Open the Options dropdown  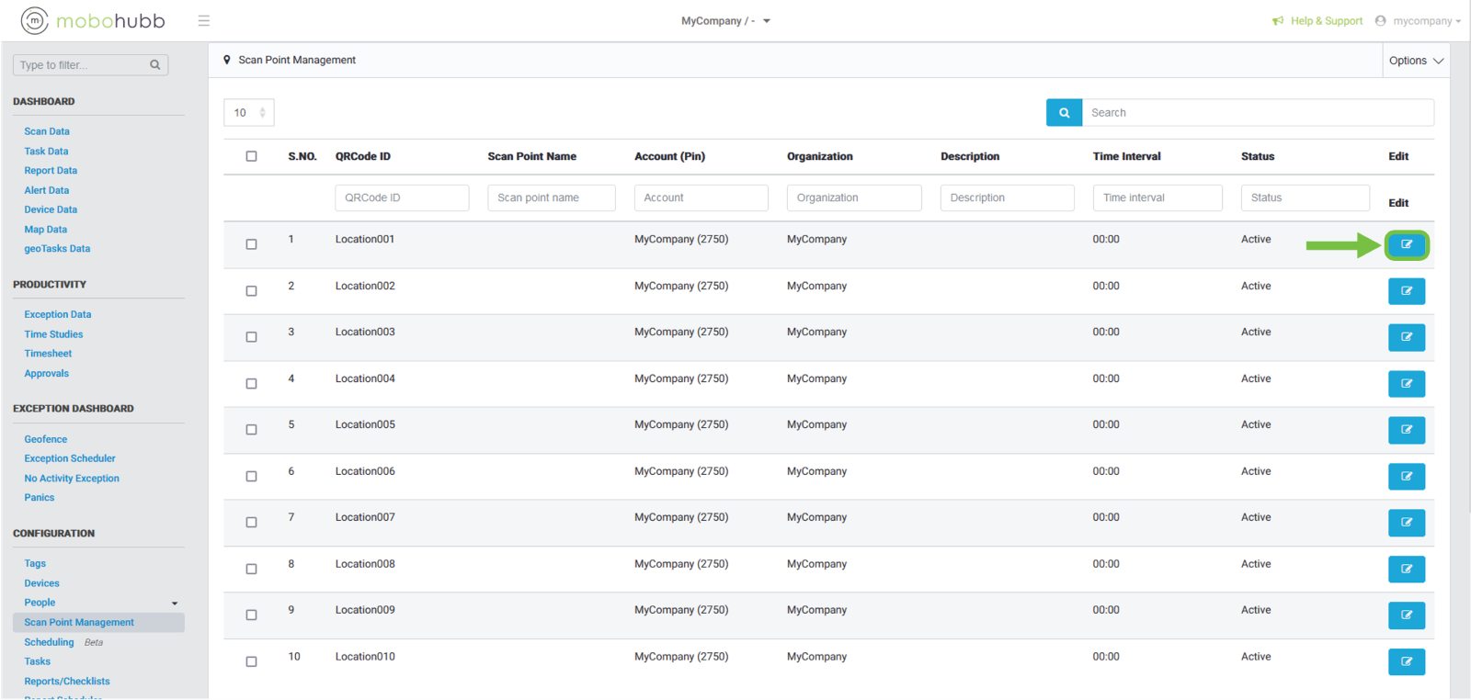[1416, 61]
